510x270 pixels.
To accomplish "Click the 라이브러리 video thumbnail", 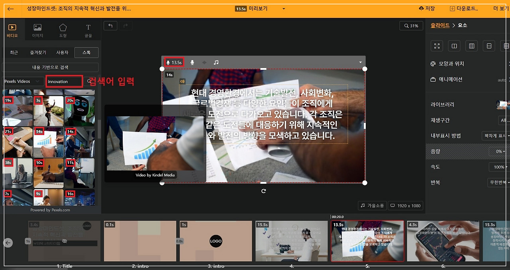I will pos(503,105).
